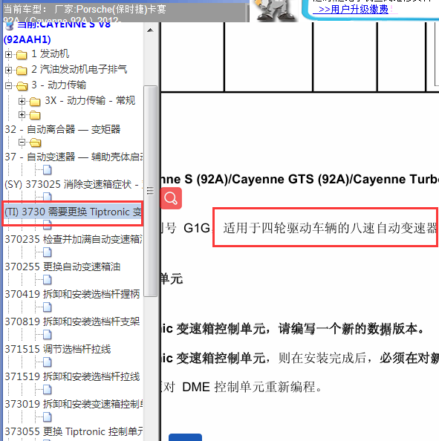
Task: Open 371519 拆卸和安装选档杆拉线 entry
Action: pyautogui.click(x=72, y=376)
